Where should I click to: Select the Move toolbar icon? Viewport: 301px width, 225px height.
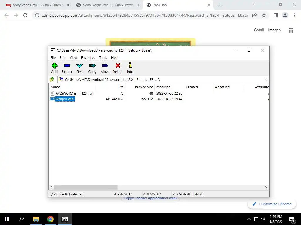tap(105, 66)
